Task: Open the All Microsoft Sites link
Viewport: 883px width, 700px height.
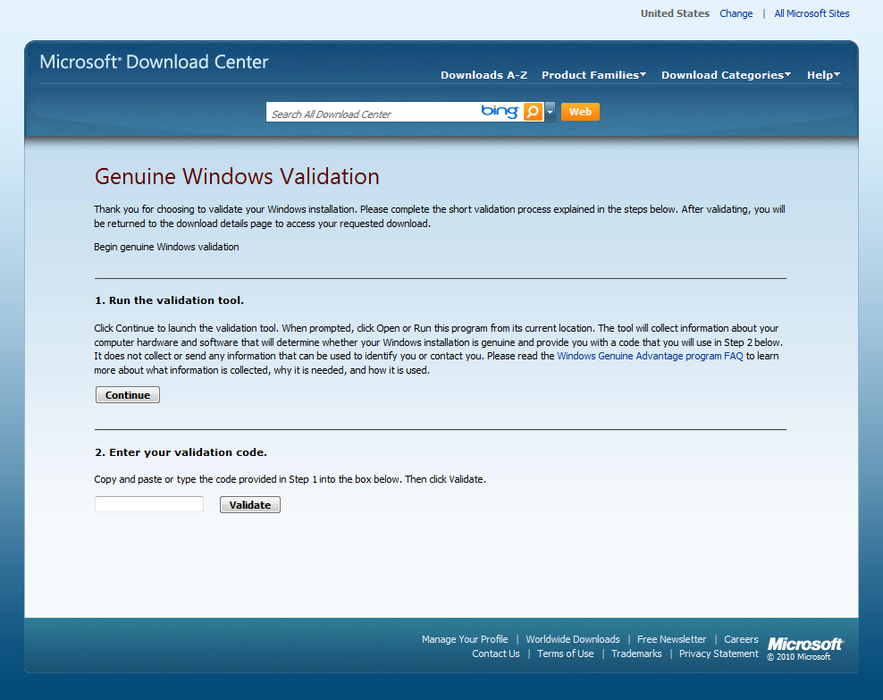Action: pos(812,13)
